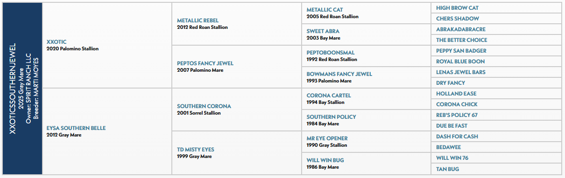565x178 pixels.
Task: Click METALLIC CAT pedigree name
Action: 325,10
